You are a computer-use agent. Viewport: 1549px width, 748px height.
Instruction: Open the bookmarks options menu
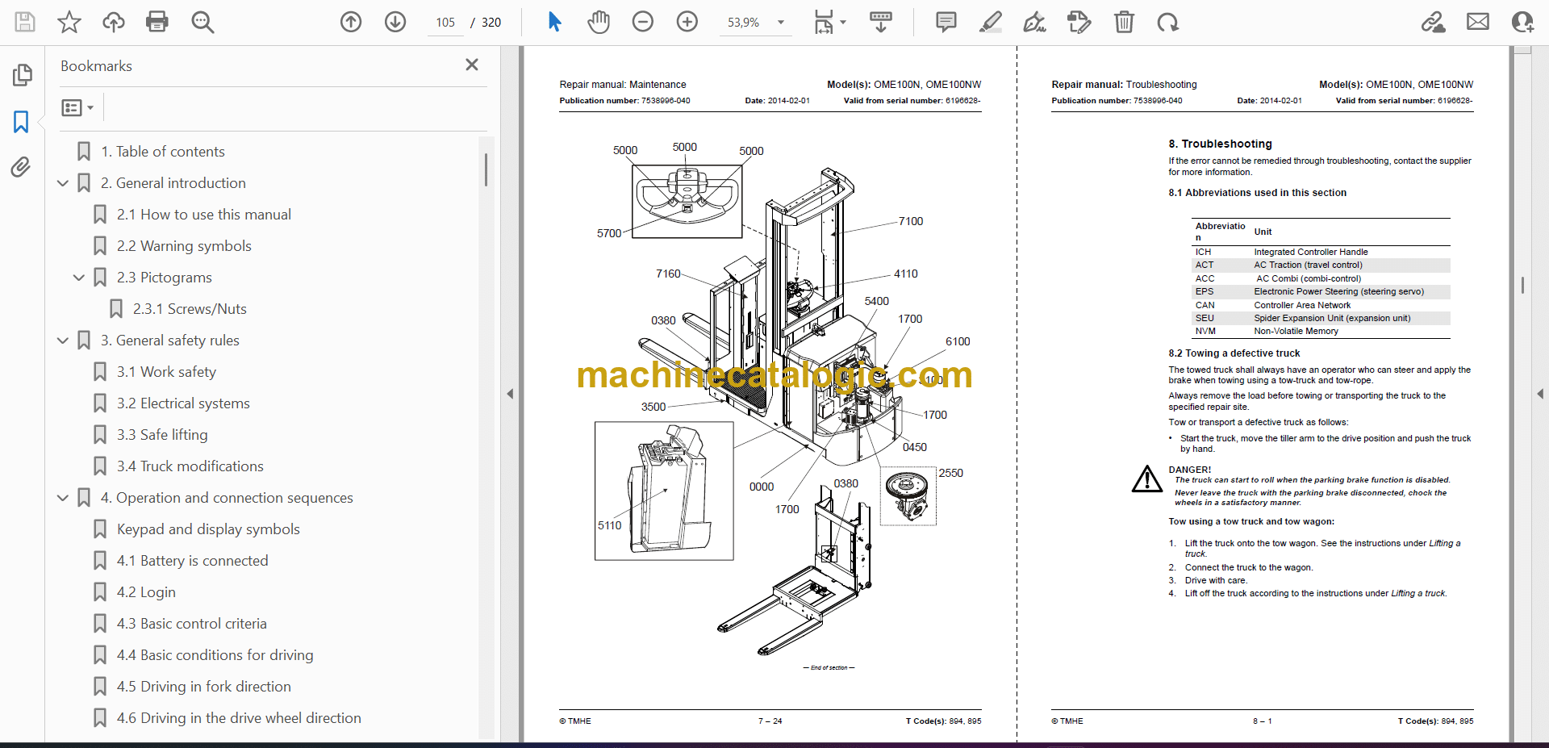tap(78, 107)
